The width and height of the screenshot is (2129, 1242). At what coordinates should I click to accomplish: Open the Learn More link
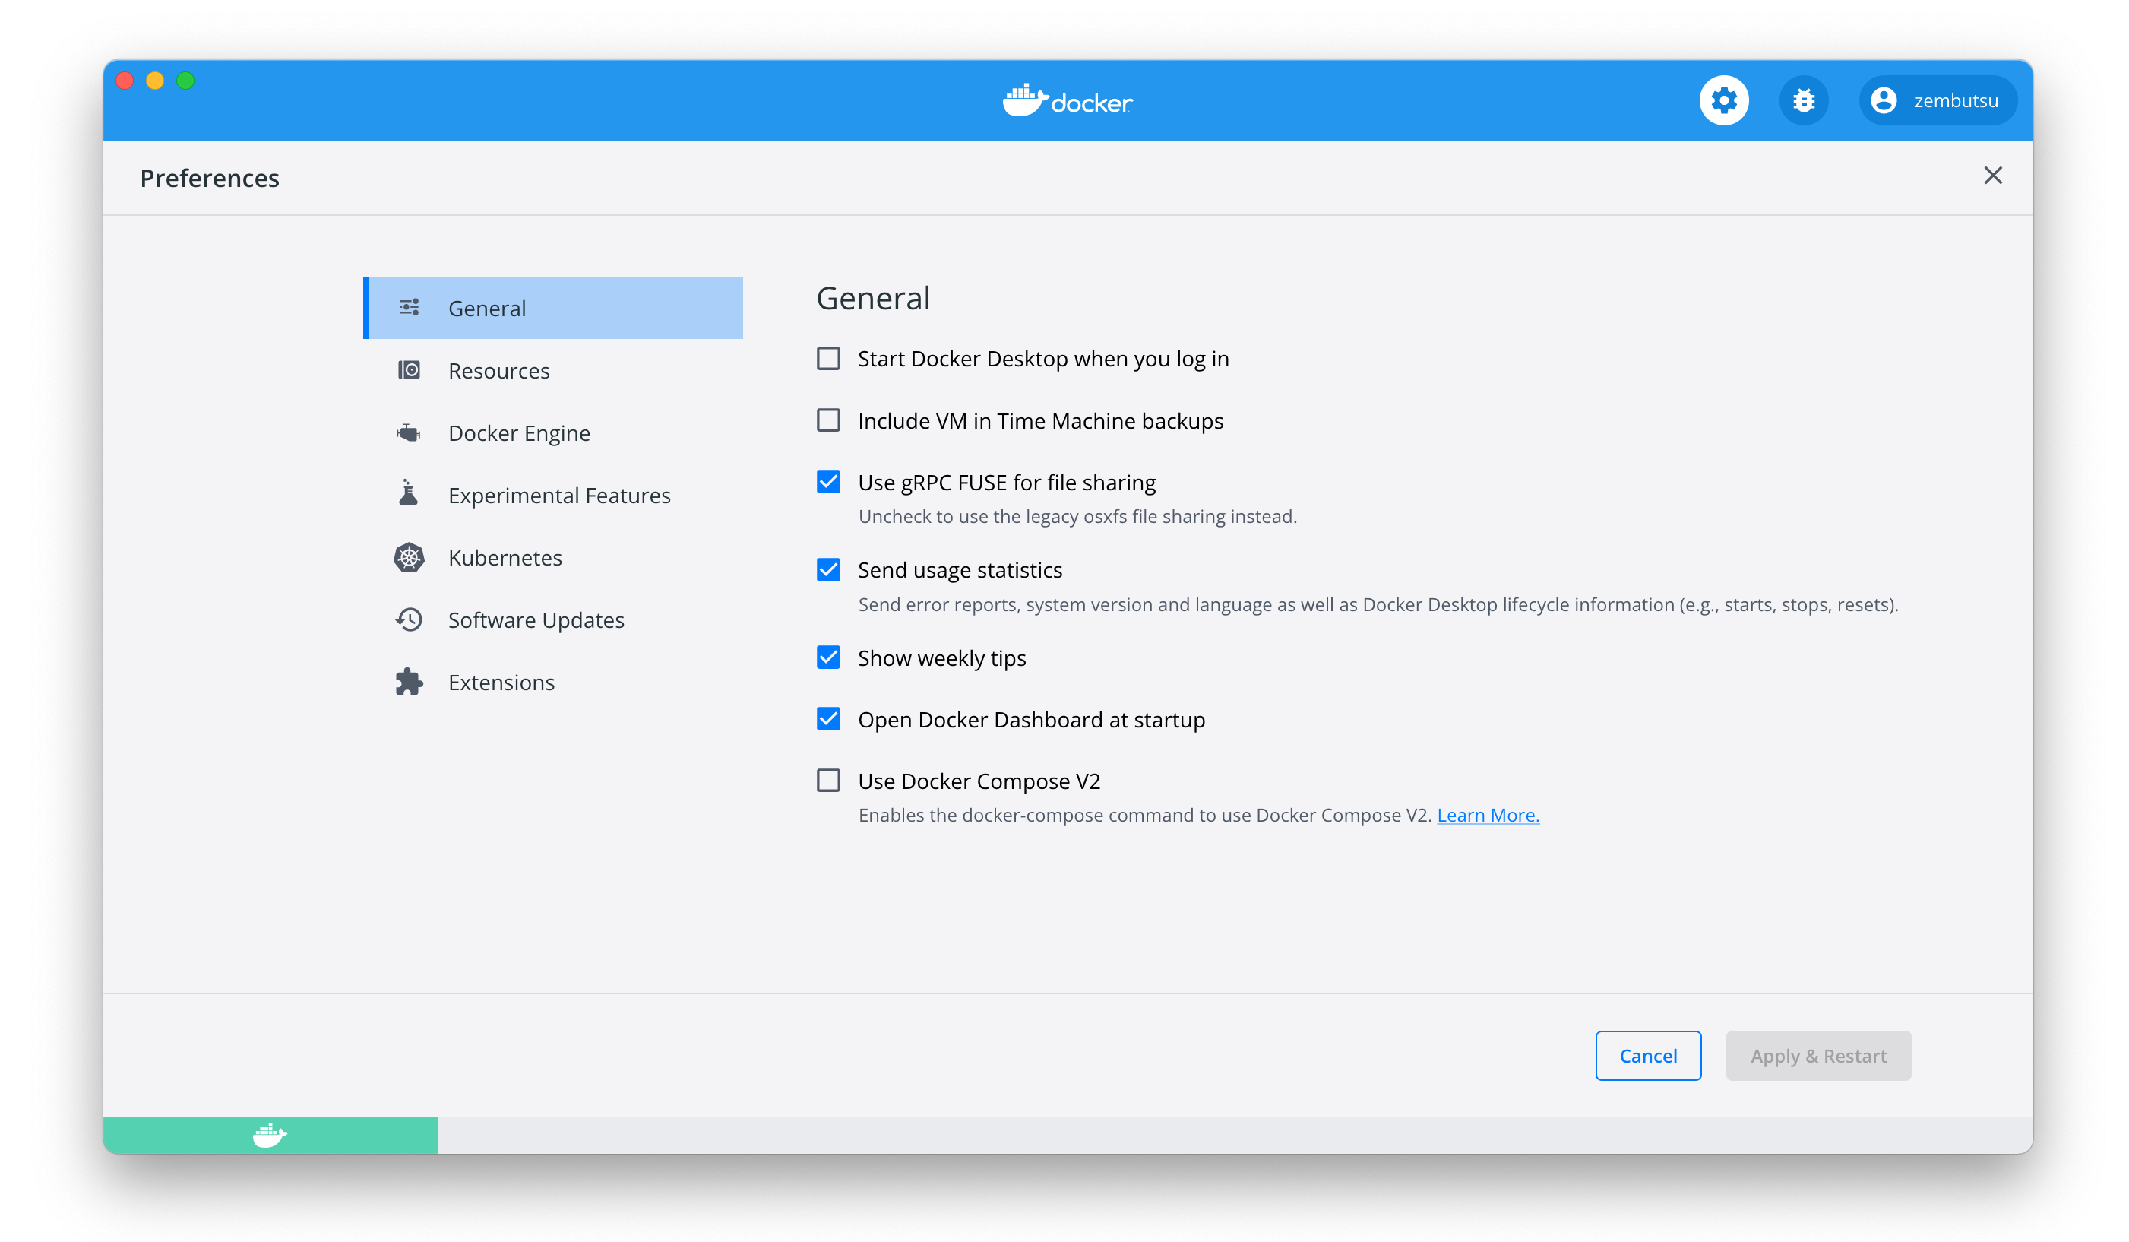[1488, 816]
